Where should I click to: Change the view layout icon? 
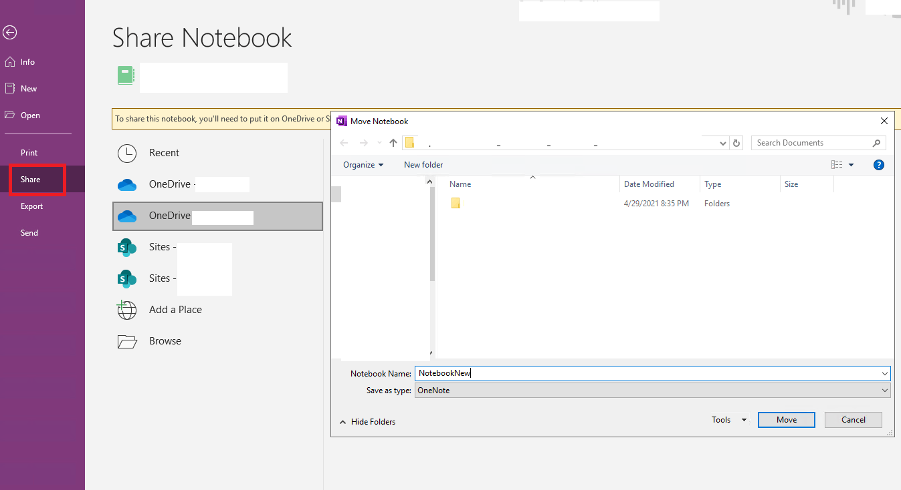click(x=836, y=165)
